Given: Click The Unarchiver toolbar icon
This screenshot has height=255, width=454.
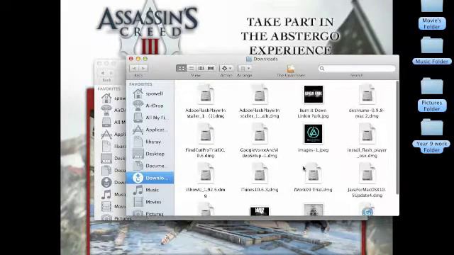Looking at the screenshot, I should coord(291,69).
